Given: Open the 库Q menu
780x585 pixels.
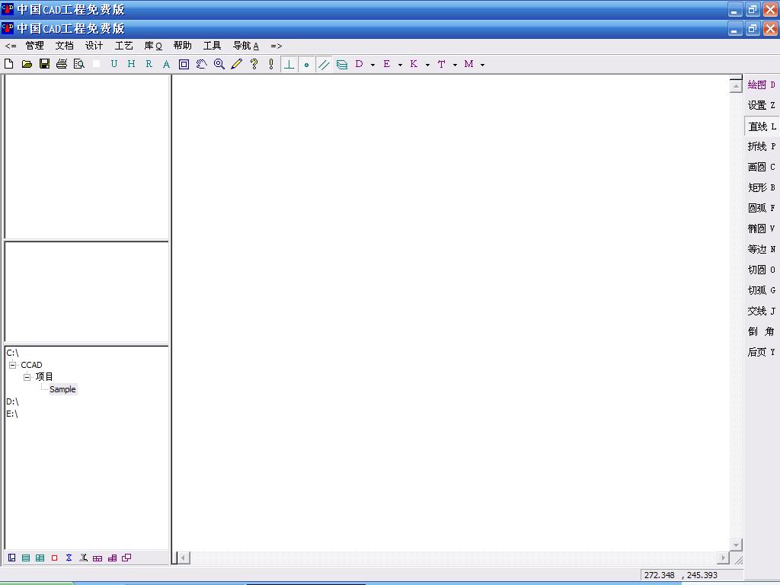Looking at the screenshot, I should (153, 46).
